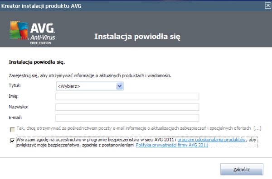The image size is (272, 179).
Task: Open Polityka prywatności firmy AVG 2011 link
Action: pyautogui.click(x=172, y=145)
